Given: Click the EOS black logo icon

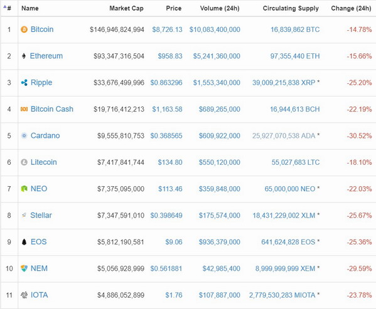Looking at the screenshot, I should 24,242.
